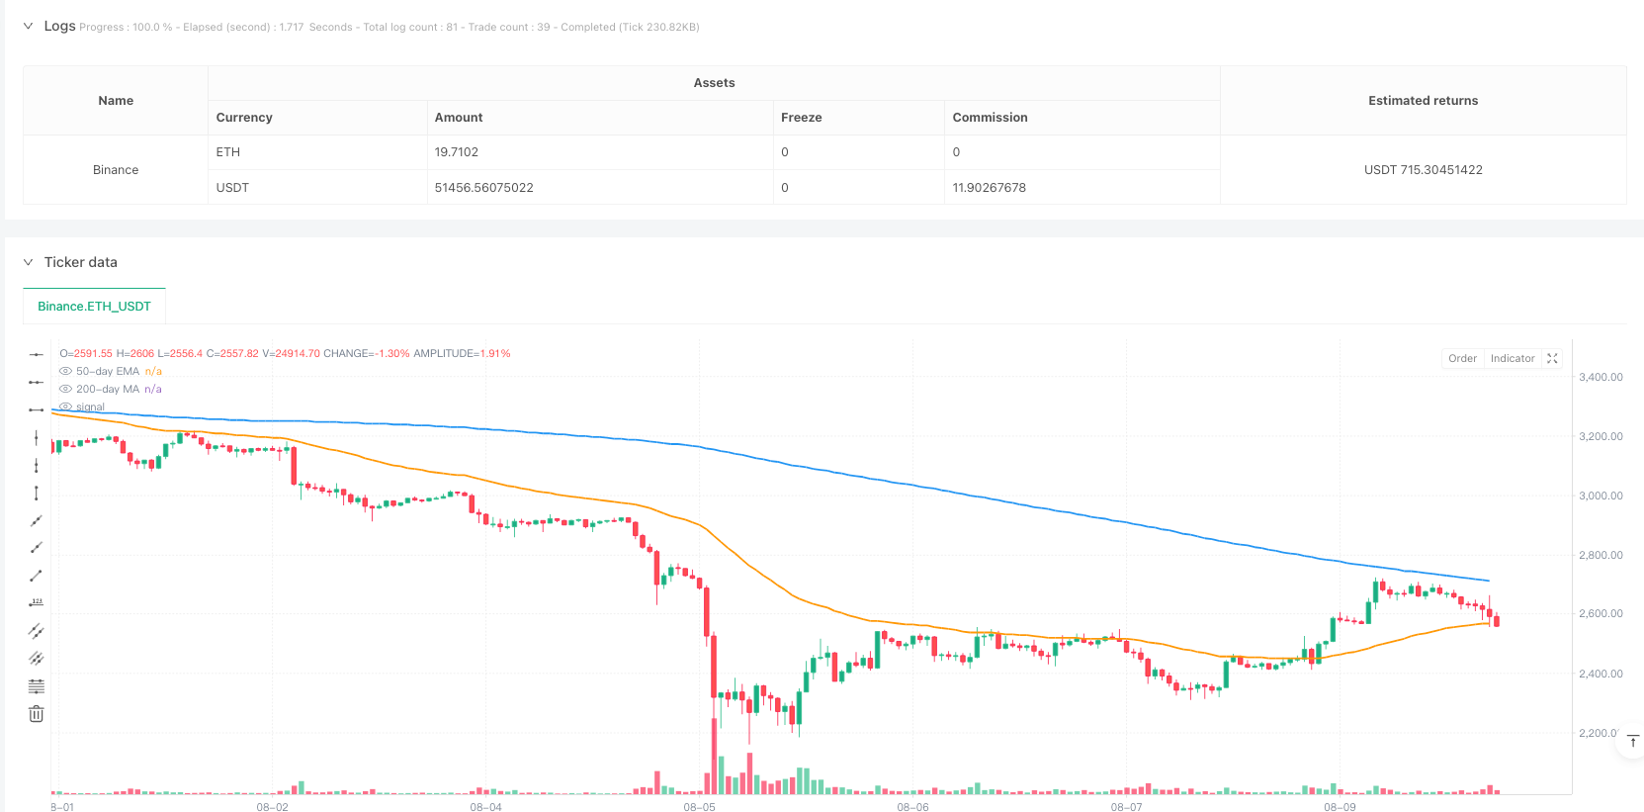Select the diagonal straight line tool extending both ways
This screenshot has width=1644, height=812.
37,520
